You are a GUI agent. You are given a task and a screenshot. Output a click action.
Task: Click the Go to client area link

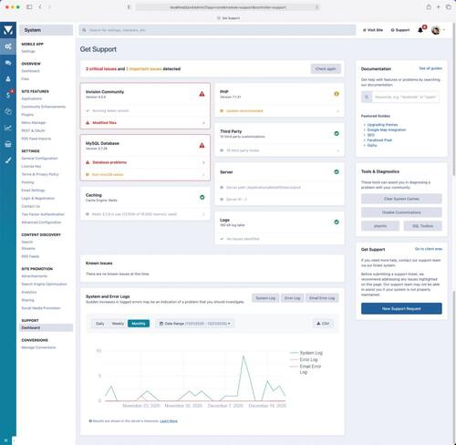429,249
